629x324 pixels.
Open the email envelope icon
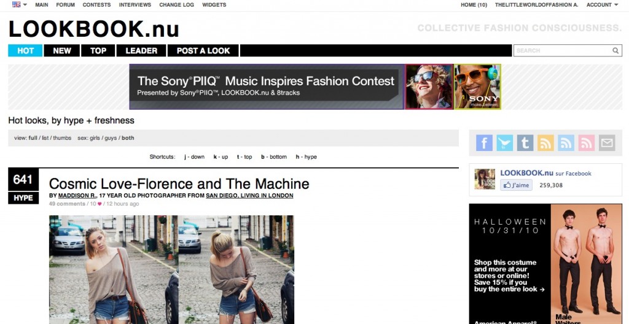607,143
